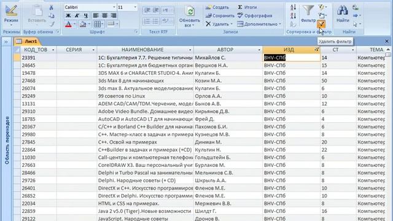Sort descending Я-А
Image resolution: width=393 pixels, height=221 pixels.
(293, 16)
